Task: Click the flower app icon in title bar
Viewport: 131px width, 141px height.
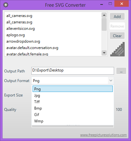Action: [6, 5]
